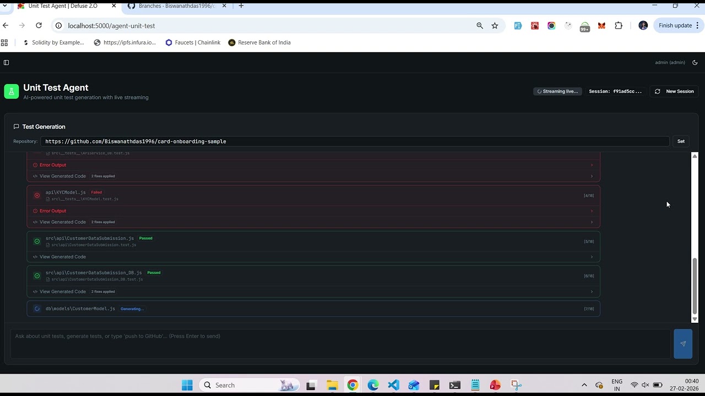The image size is (705, 396).
Task: Click the Streaming live status badge
Action: (x=557, y=91)
